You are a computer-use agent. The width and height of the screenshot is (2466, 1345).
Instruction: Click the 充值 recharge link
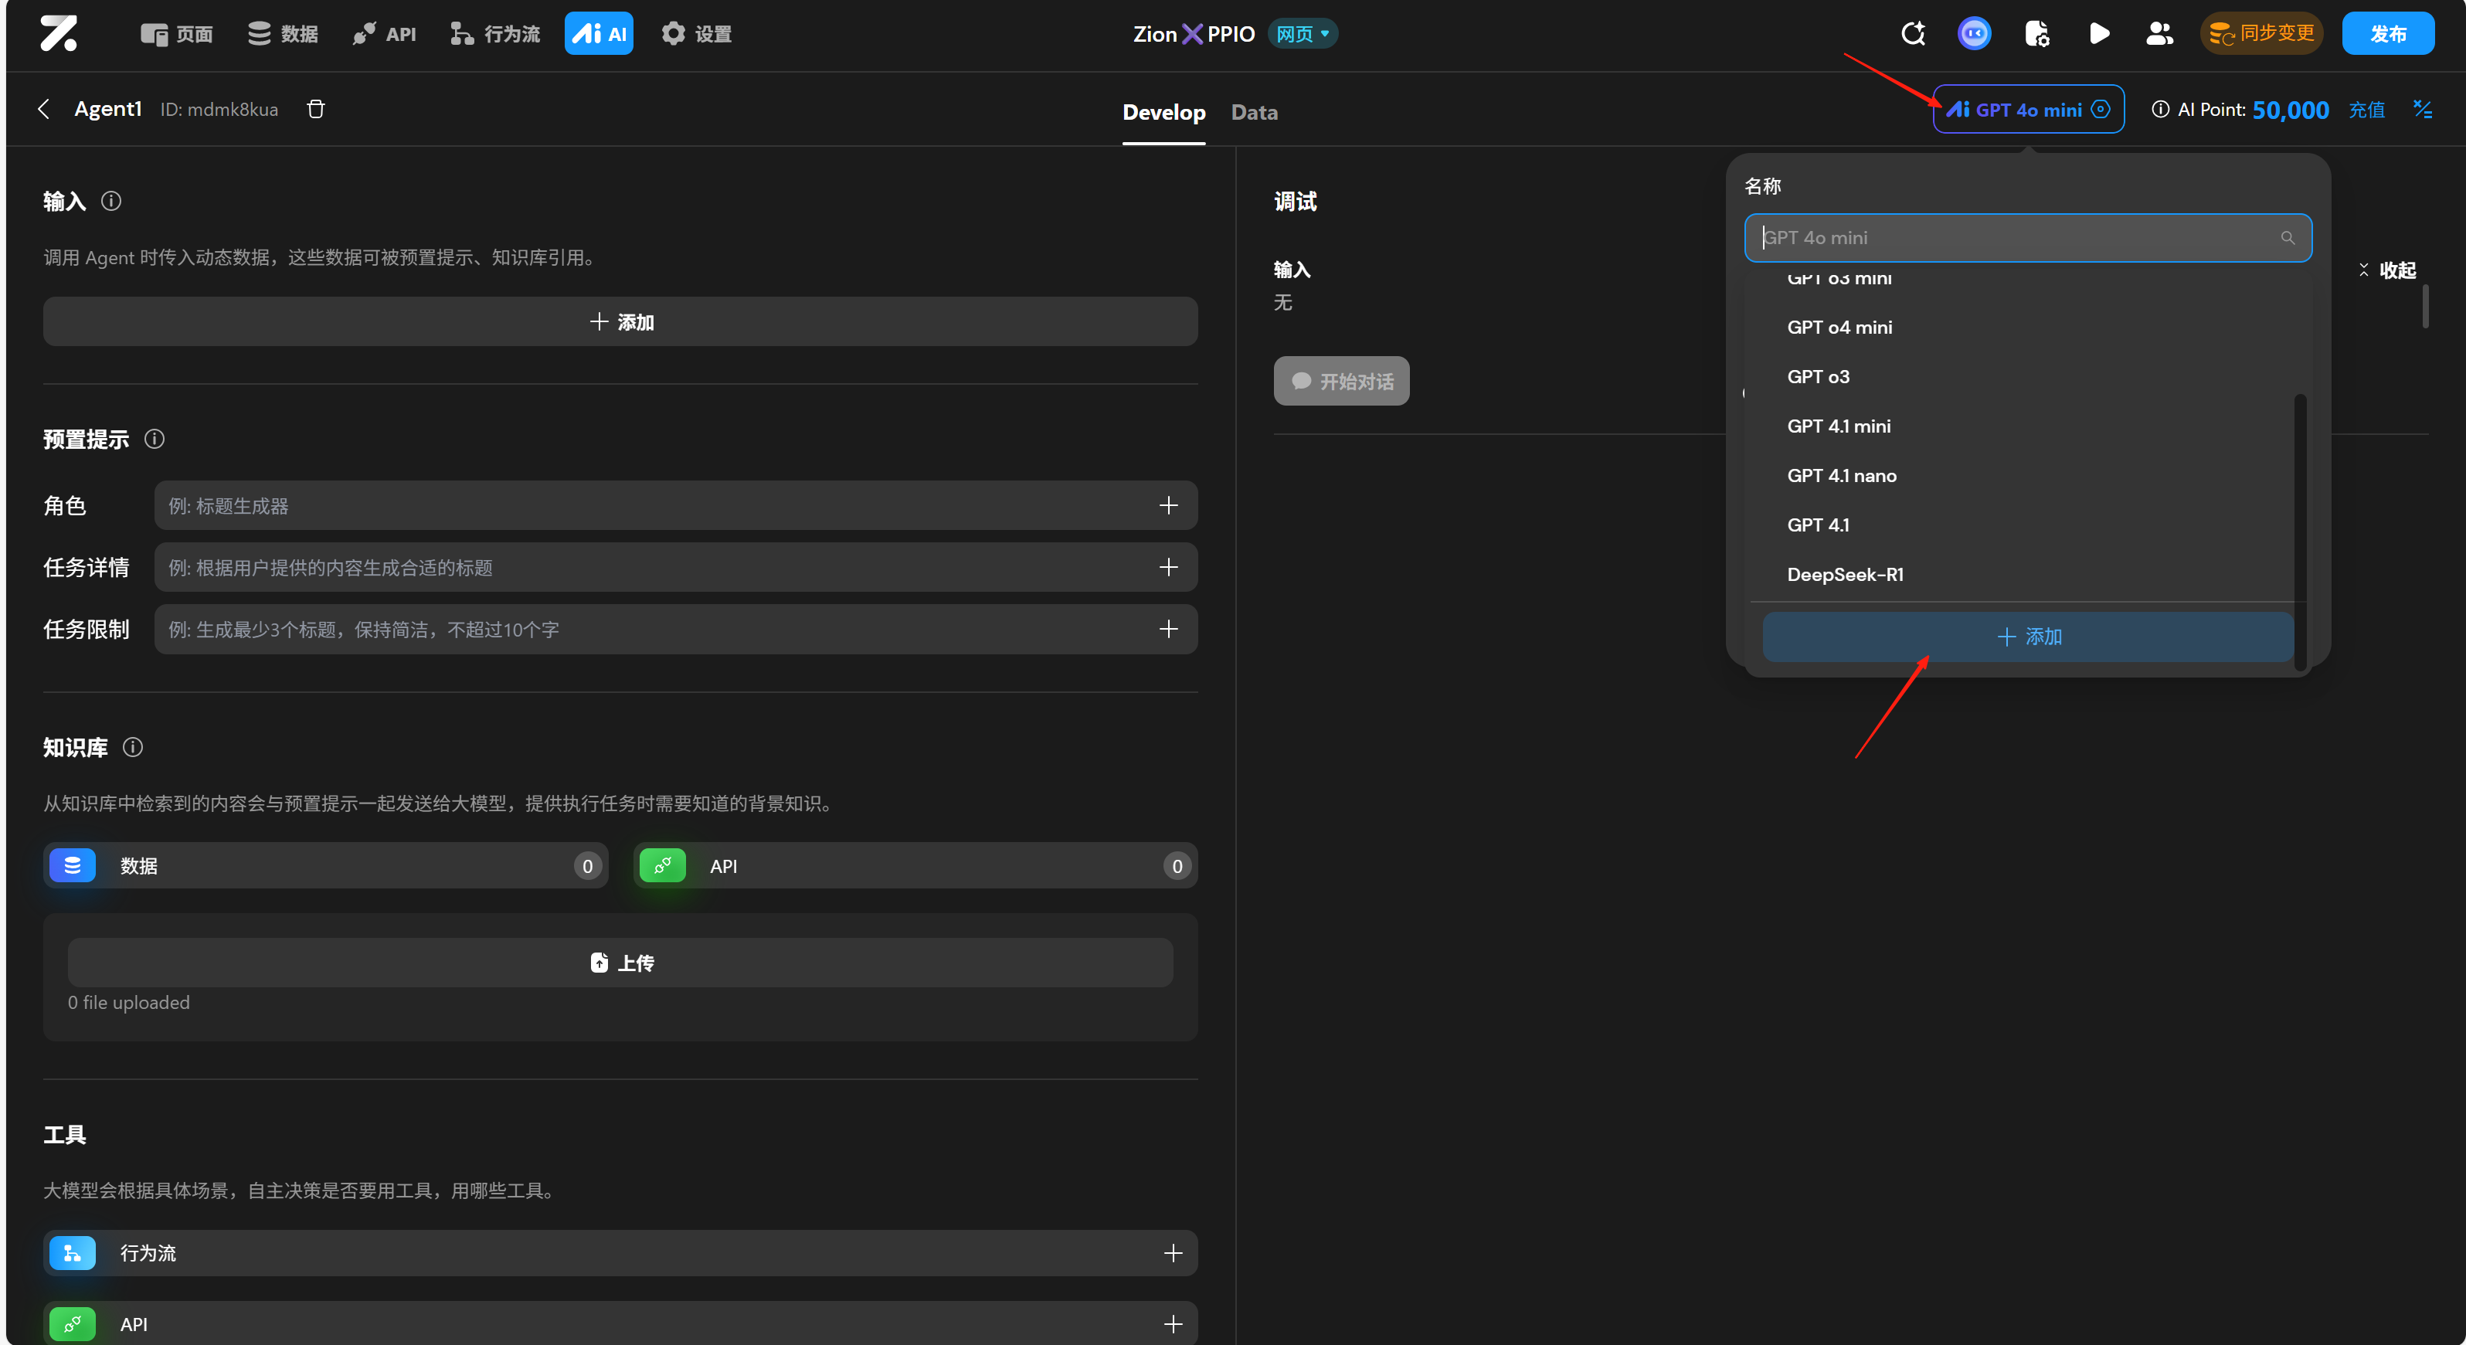tap(2366, 110)
